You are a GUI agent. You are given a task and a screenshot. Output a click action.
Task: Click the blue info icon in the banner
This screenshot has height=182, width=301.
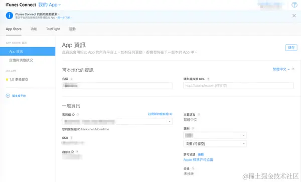point(10,16)
